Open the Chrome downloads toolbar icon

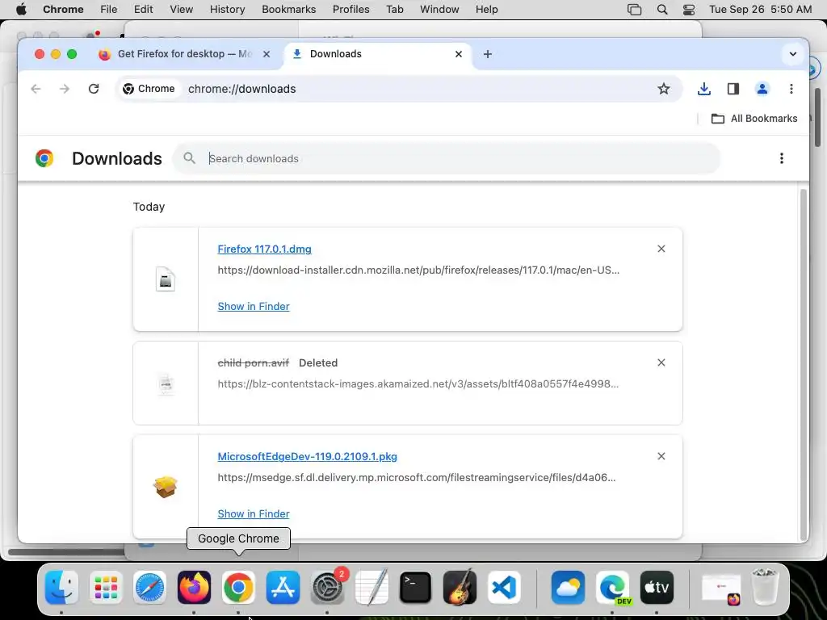(x=703, y=89)
